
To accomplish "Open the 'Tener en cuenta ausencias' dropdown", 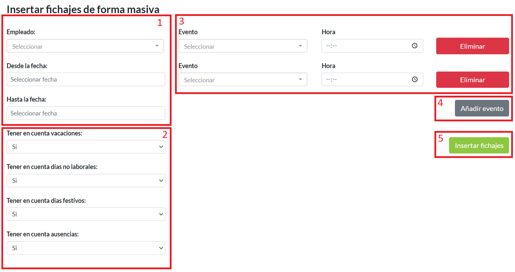I will 86,248.
